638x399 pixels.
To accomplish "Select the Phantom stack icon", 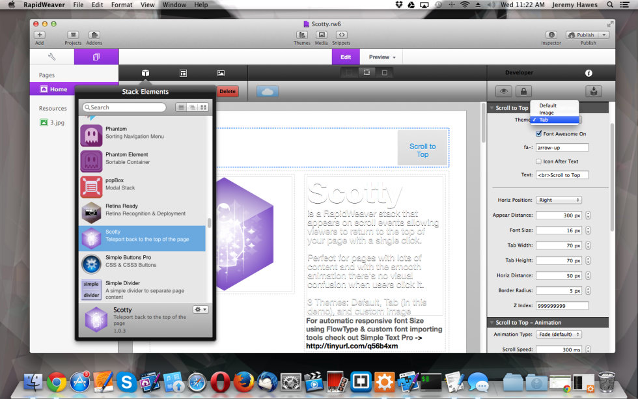I will tap(91, 135).
